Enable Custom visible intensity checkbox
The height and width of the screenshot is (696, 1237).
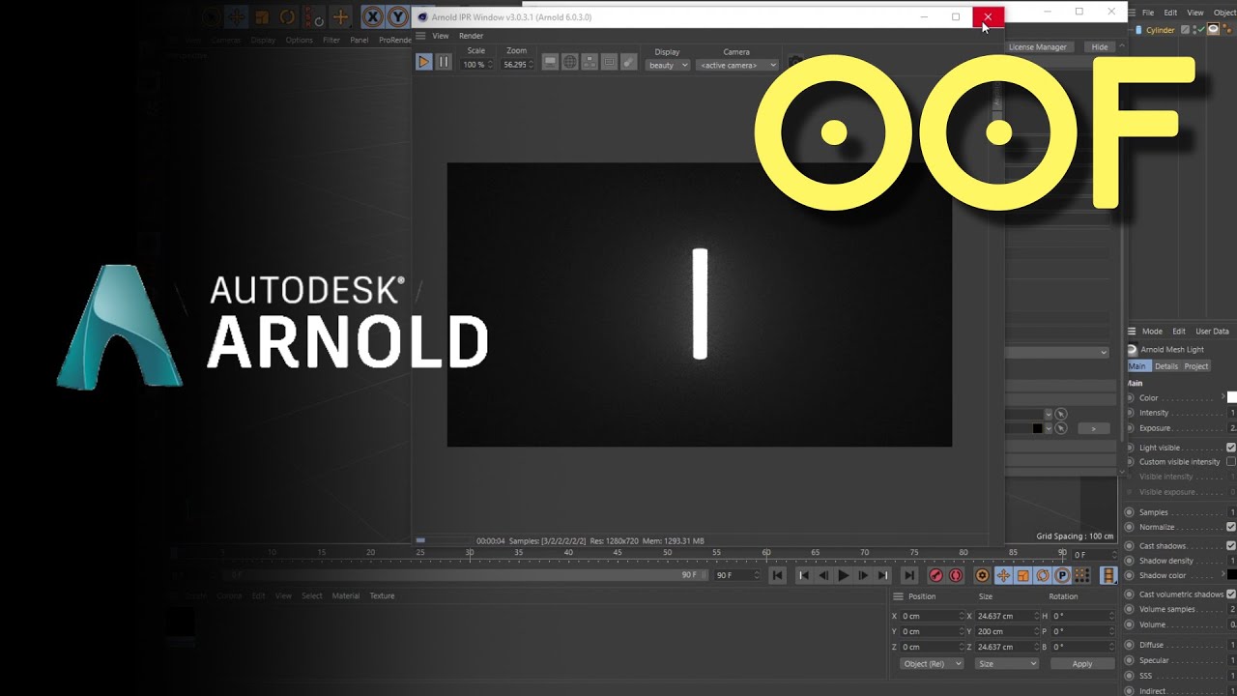point(1231,462)
